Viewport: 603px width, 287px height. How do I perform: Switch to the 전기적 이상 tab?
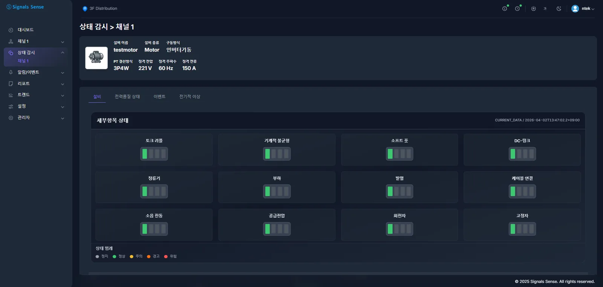pyautogui.click(x=190, y=97)
